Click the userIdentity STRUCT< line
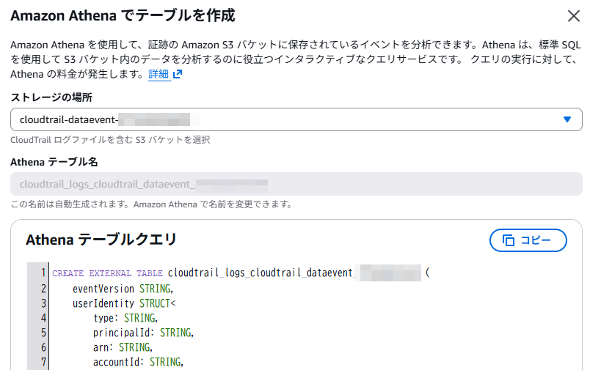Screen dimensions: 590x370 124,303
